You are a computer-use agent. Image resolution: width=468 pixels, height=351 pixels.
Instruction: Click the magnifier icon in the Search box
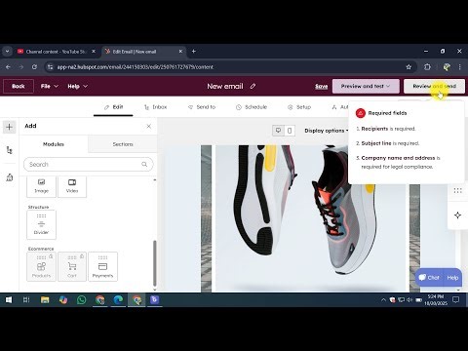tap(144, 165)
